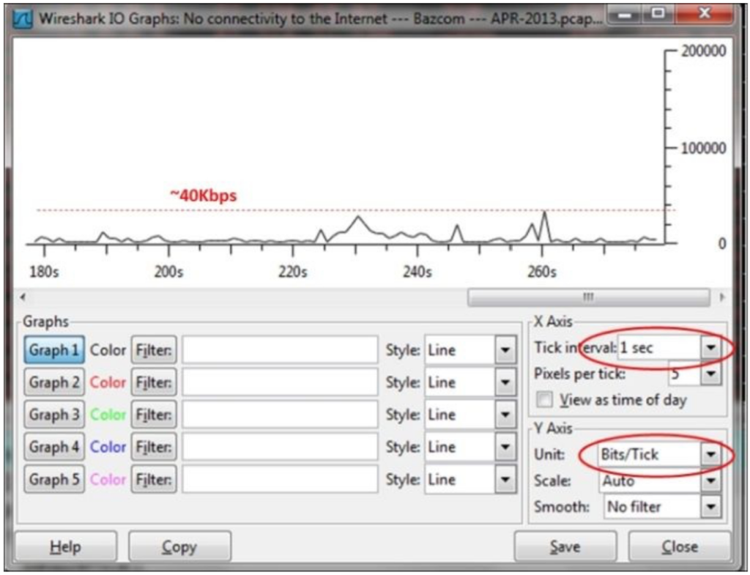Open the Smooth filter dropdown

coord(663,507)
